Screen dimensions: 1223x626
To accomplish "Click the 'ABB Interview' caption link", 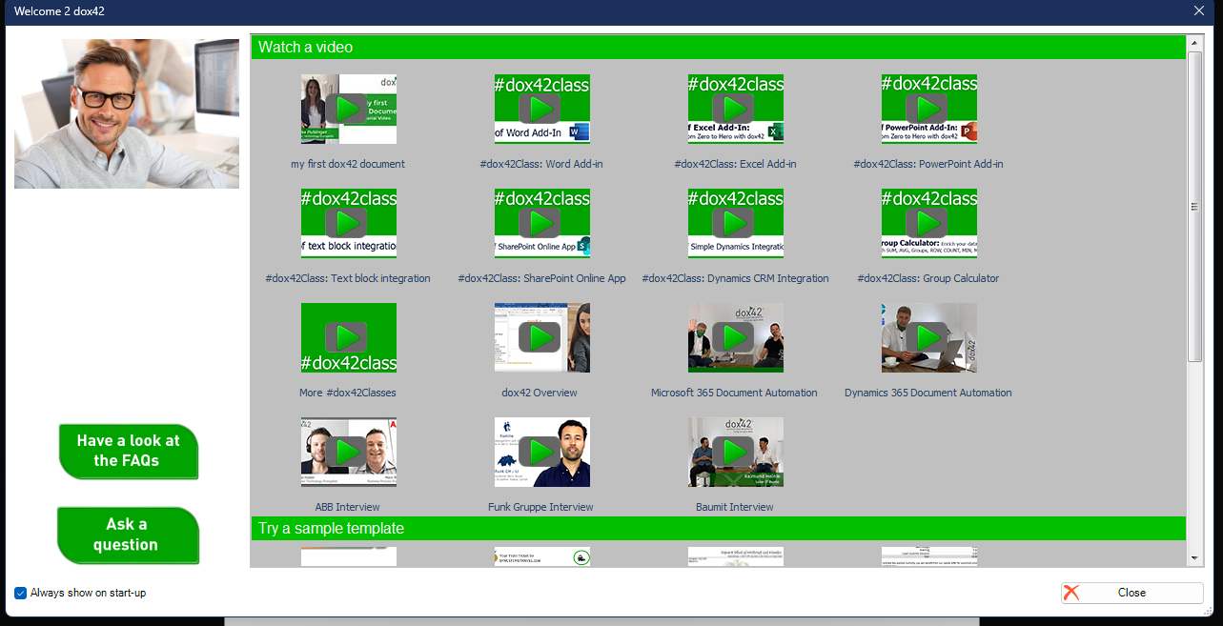I will pos(348,507).
